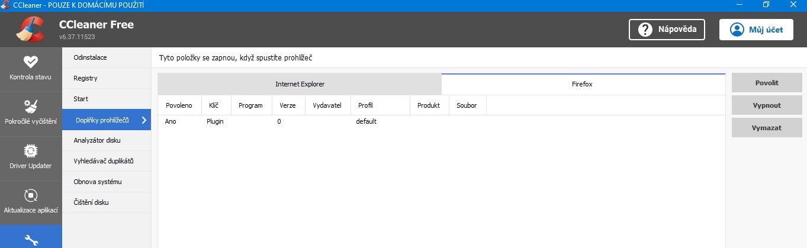Select version '0' cell in plugin row
The height and width of the screenshot is (248, 807).
279,121
